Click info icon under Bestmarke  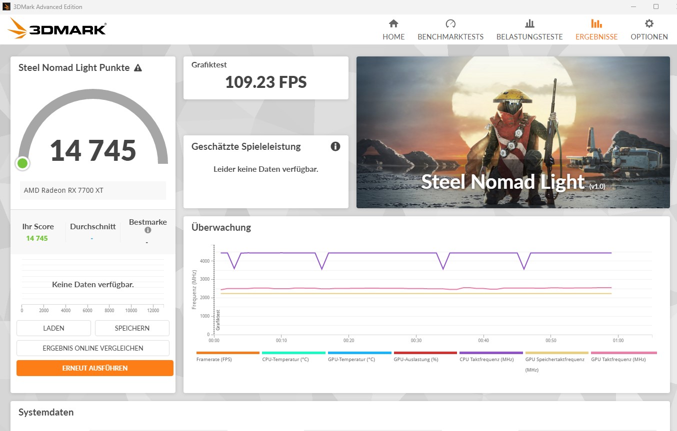147,230
